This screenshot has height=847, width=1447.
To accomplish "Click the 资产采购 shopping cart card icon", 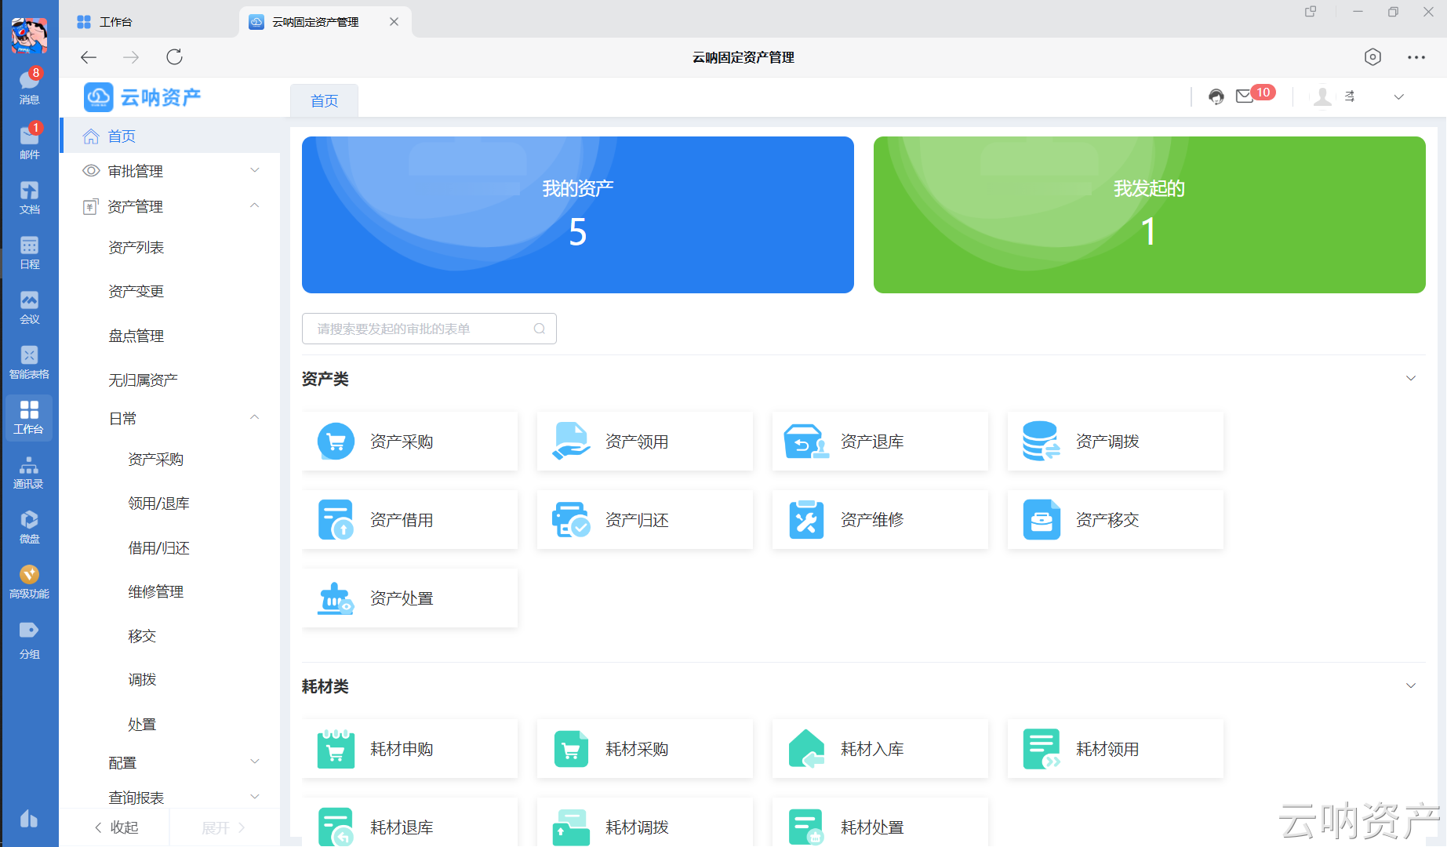I will click(336, 442).
